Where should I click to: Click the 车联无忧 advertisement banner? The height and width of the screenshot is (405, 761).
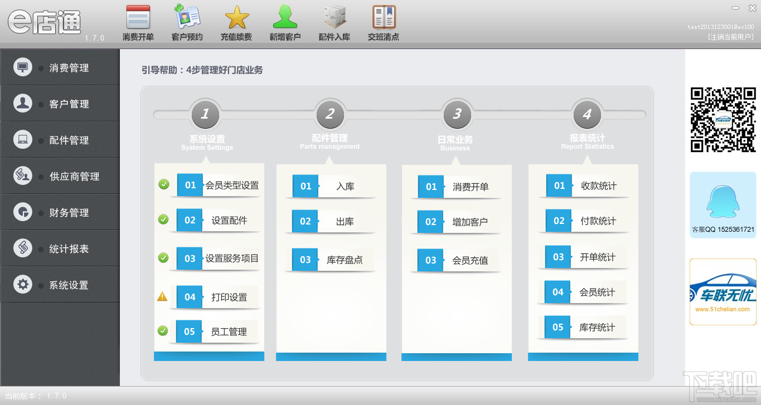click(723, 292)
